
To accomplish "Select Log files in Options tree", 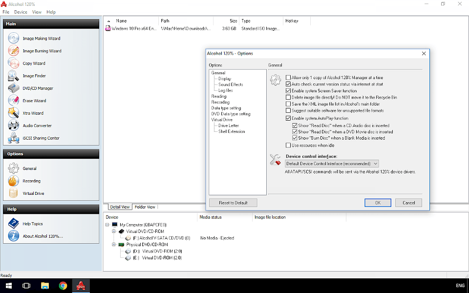I will (x=226, y=91).
